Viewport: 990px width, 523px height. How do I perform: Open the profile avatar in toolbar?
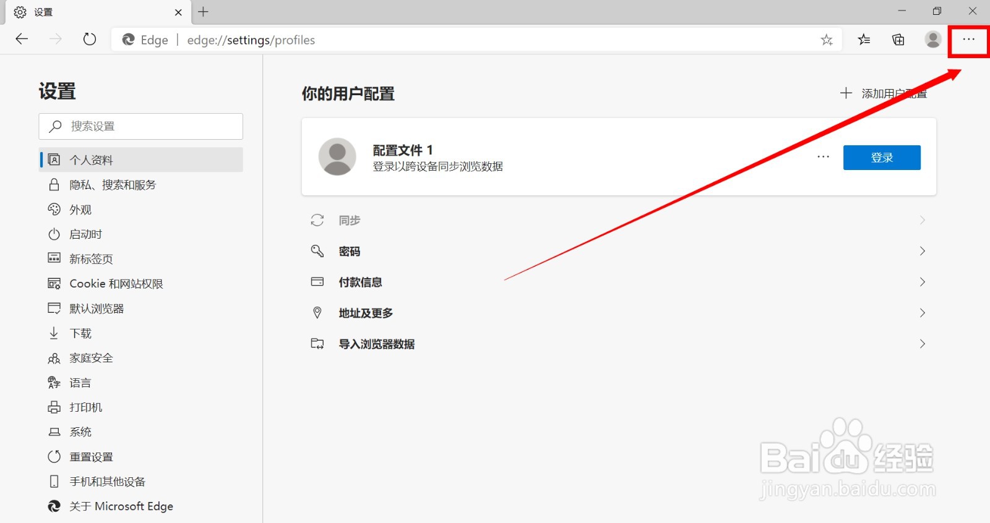[933, 40]
